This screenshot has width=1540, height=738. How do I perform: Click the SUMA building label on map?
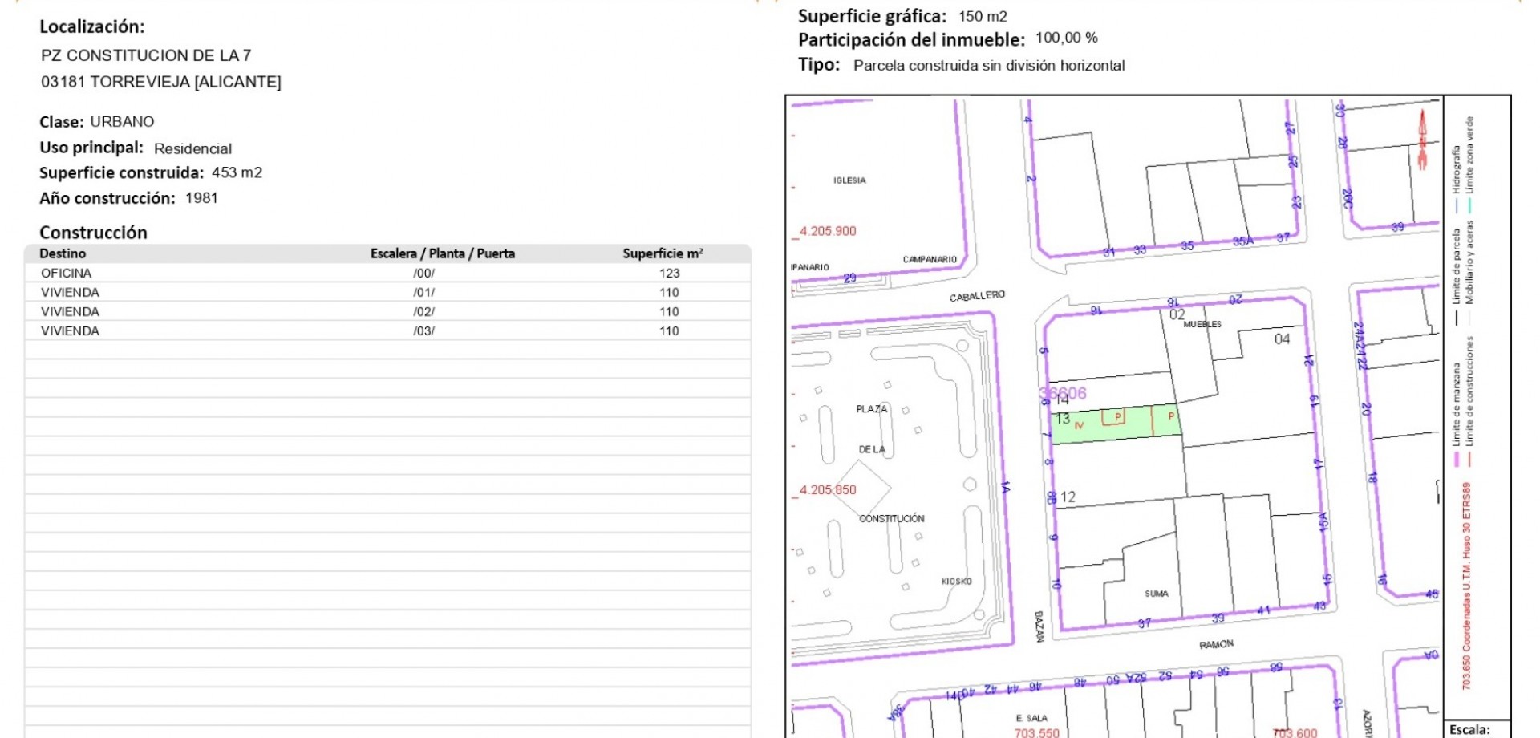[x=1156, y=594]
